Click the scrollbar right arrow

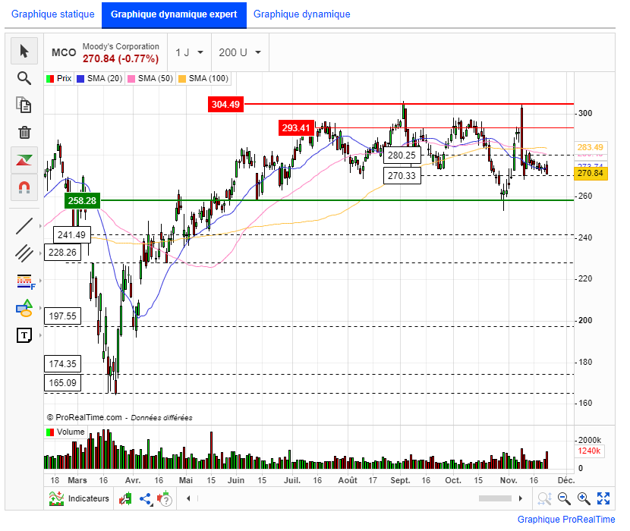[520, 498]
